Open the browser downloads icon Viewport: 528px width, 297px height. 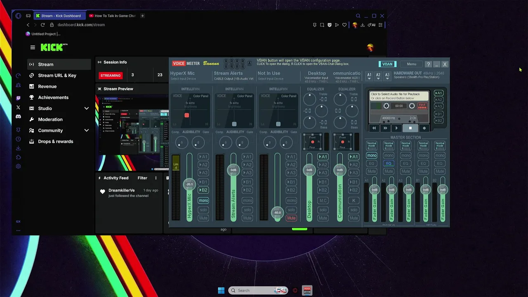tap(362, 25)
